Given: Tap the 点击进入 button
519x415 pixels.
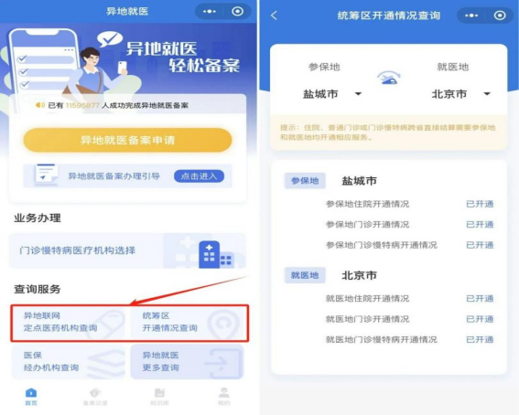Looking at the screenshot, I should click(x=199, y=176).
